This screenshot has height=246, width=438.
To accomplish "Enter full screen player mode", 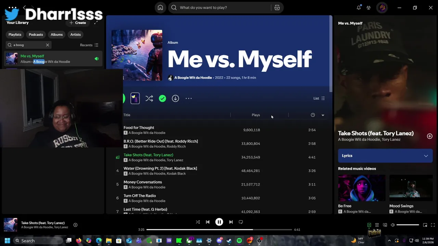I will (x=433, y=225).
